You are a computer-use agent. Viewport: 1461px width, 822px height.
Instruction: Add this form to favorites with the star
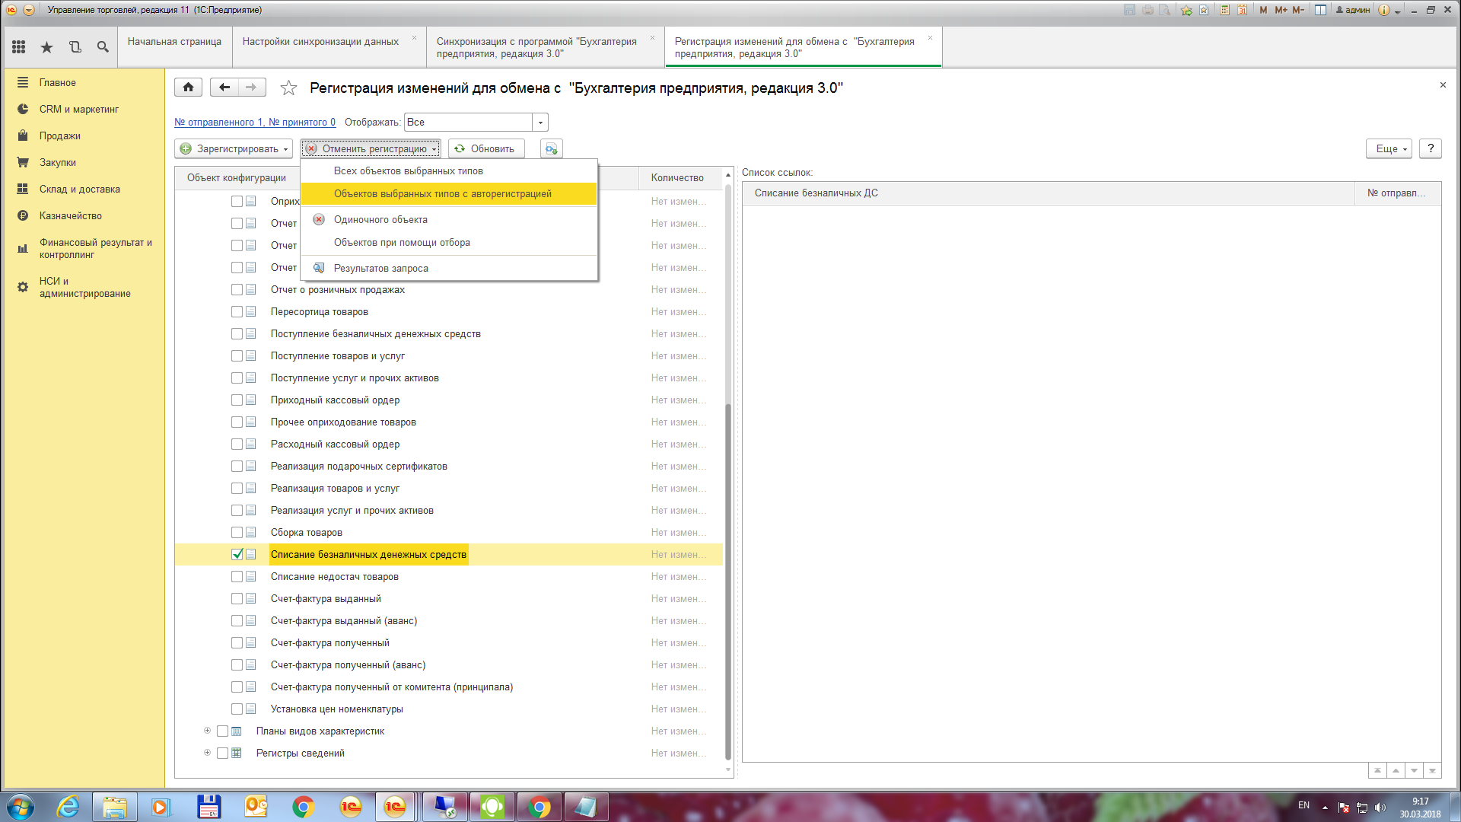pos(288,88)
